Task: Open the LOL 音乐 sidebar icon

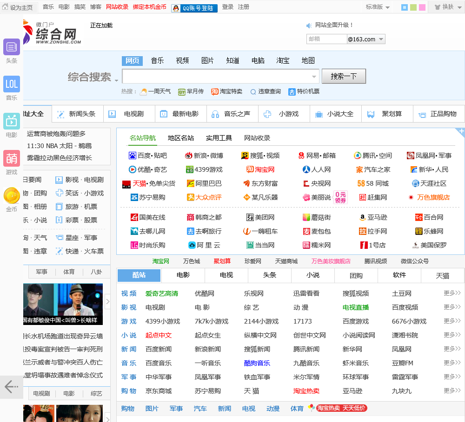Action: (12, 84)
